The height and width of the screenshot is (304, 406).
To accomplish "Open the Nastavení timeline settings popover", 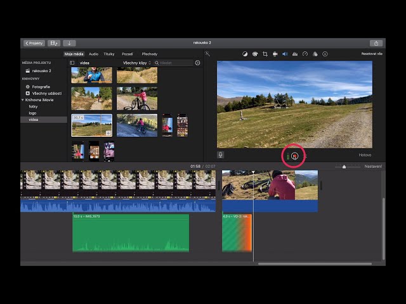I will 373,167.
